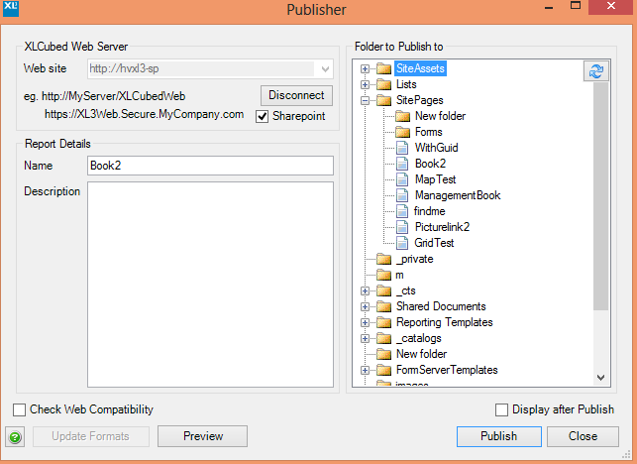Select the 'WithGuid' tree entry text
The height and width of the screenshot is (464, 637).
click(436, 148)
